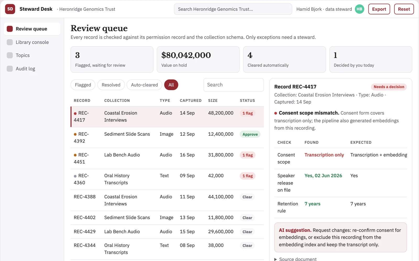
Task: Sort by the CAPTURED column header
Action: tap(191, 101)
